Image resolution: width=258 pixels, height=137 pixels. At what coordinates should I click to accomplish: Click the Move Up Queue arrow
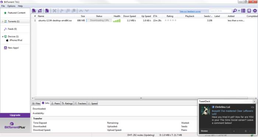tap(81, 11)
